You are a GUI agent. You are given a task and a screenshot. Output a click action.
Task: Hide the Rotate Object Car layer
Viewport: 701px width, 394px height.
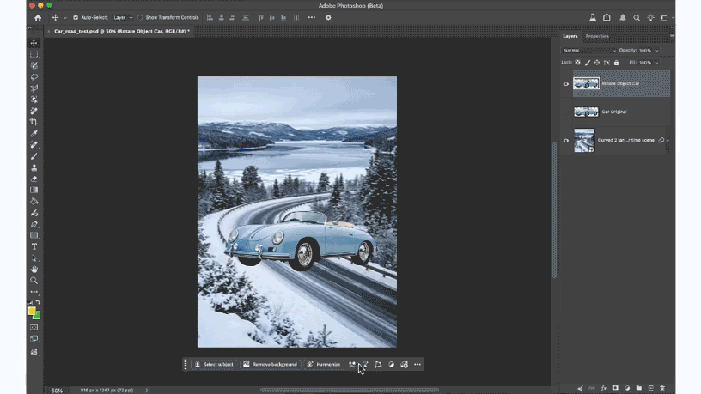566,83
